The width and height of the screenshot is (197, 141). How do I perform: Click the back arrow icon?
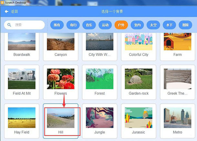click(6, 12)
